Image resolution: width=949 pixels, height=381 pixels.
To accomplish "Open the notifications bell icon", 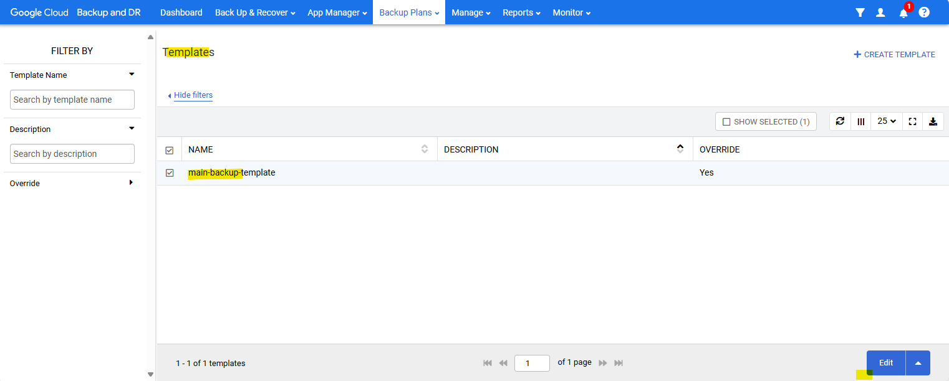I will [903, 12].
